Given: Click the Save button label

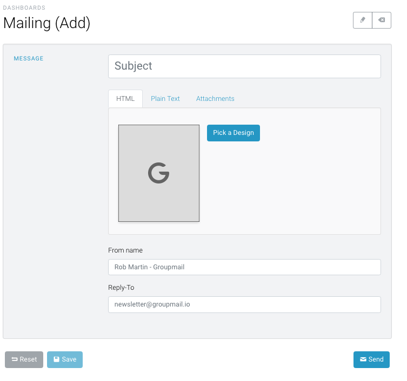Looking at the screenshot, I should tap(69, 359).
